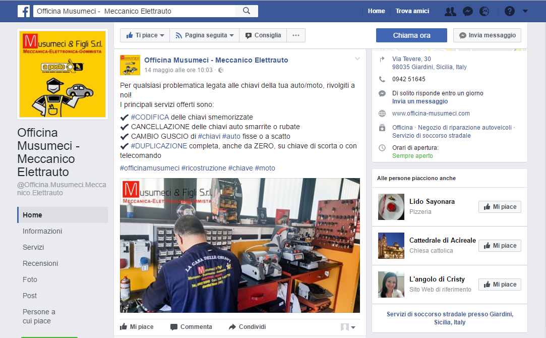The height and width of the screenshot is (338, 546).
Task: Click the #chiavi hashtag
Action: pos(209,136)
